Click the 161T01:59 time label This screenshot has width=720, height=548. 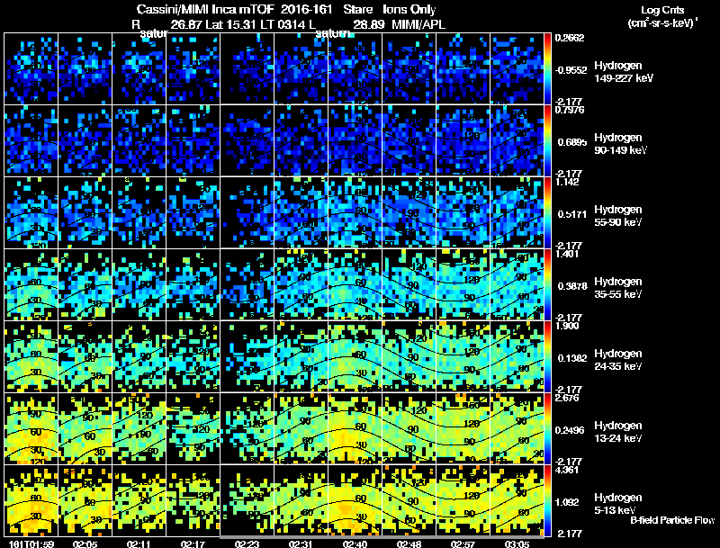click(31, 544)
